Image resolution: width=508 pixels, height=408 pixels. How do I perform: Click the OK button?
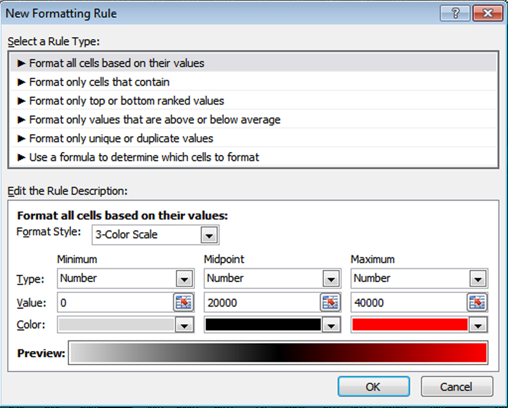point(373,386)
